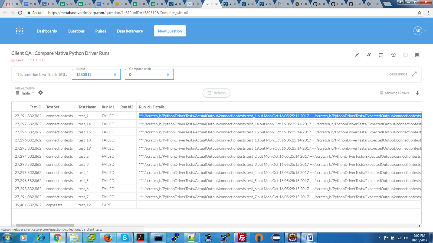Image resolution: width=433 pixels, height=243 pixels.
Task: Click the Metabase logo
Action: point(19,31)
